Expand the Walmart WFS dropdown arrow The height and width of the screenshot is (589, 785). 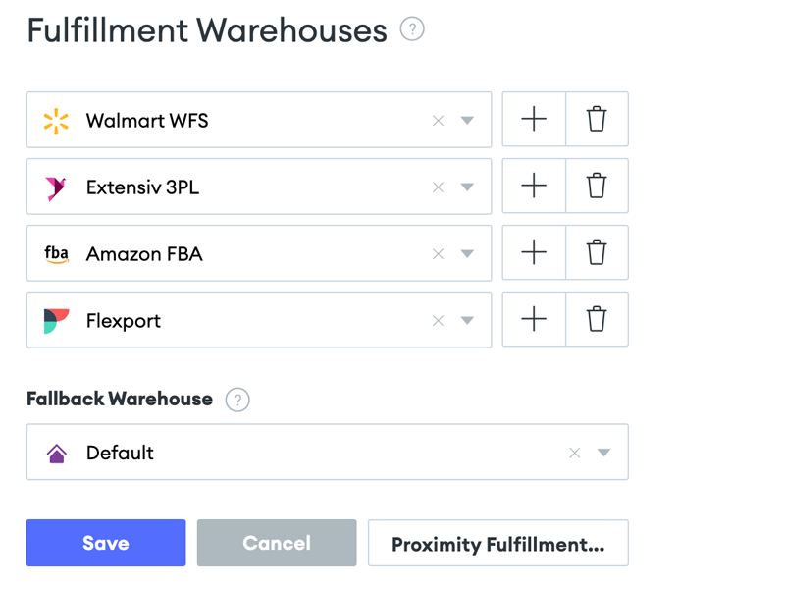point(467,120)
